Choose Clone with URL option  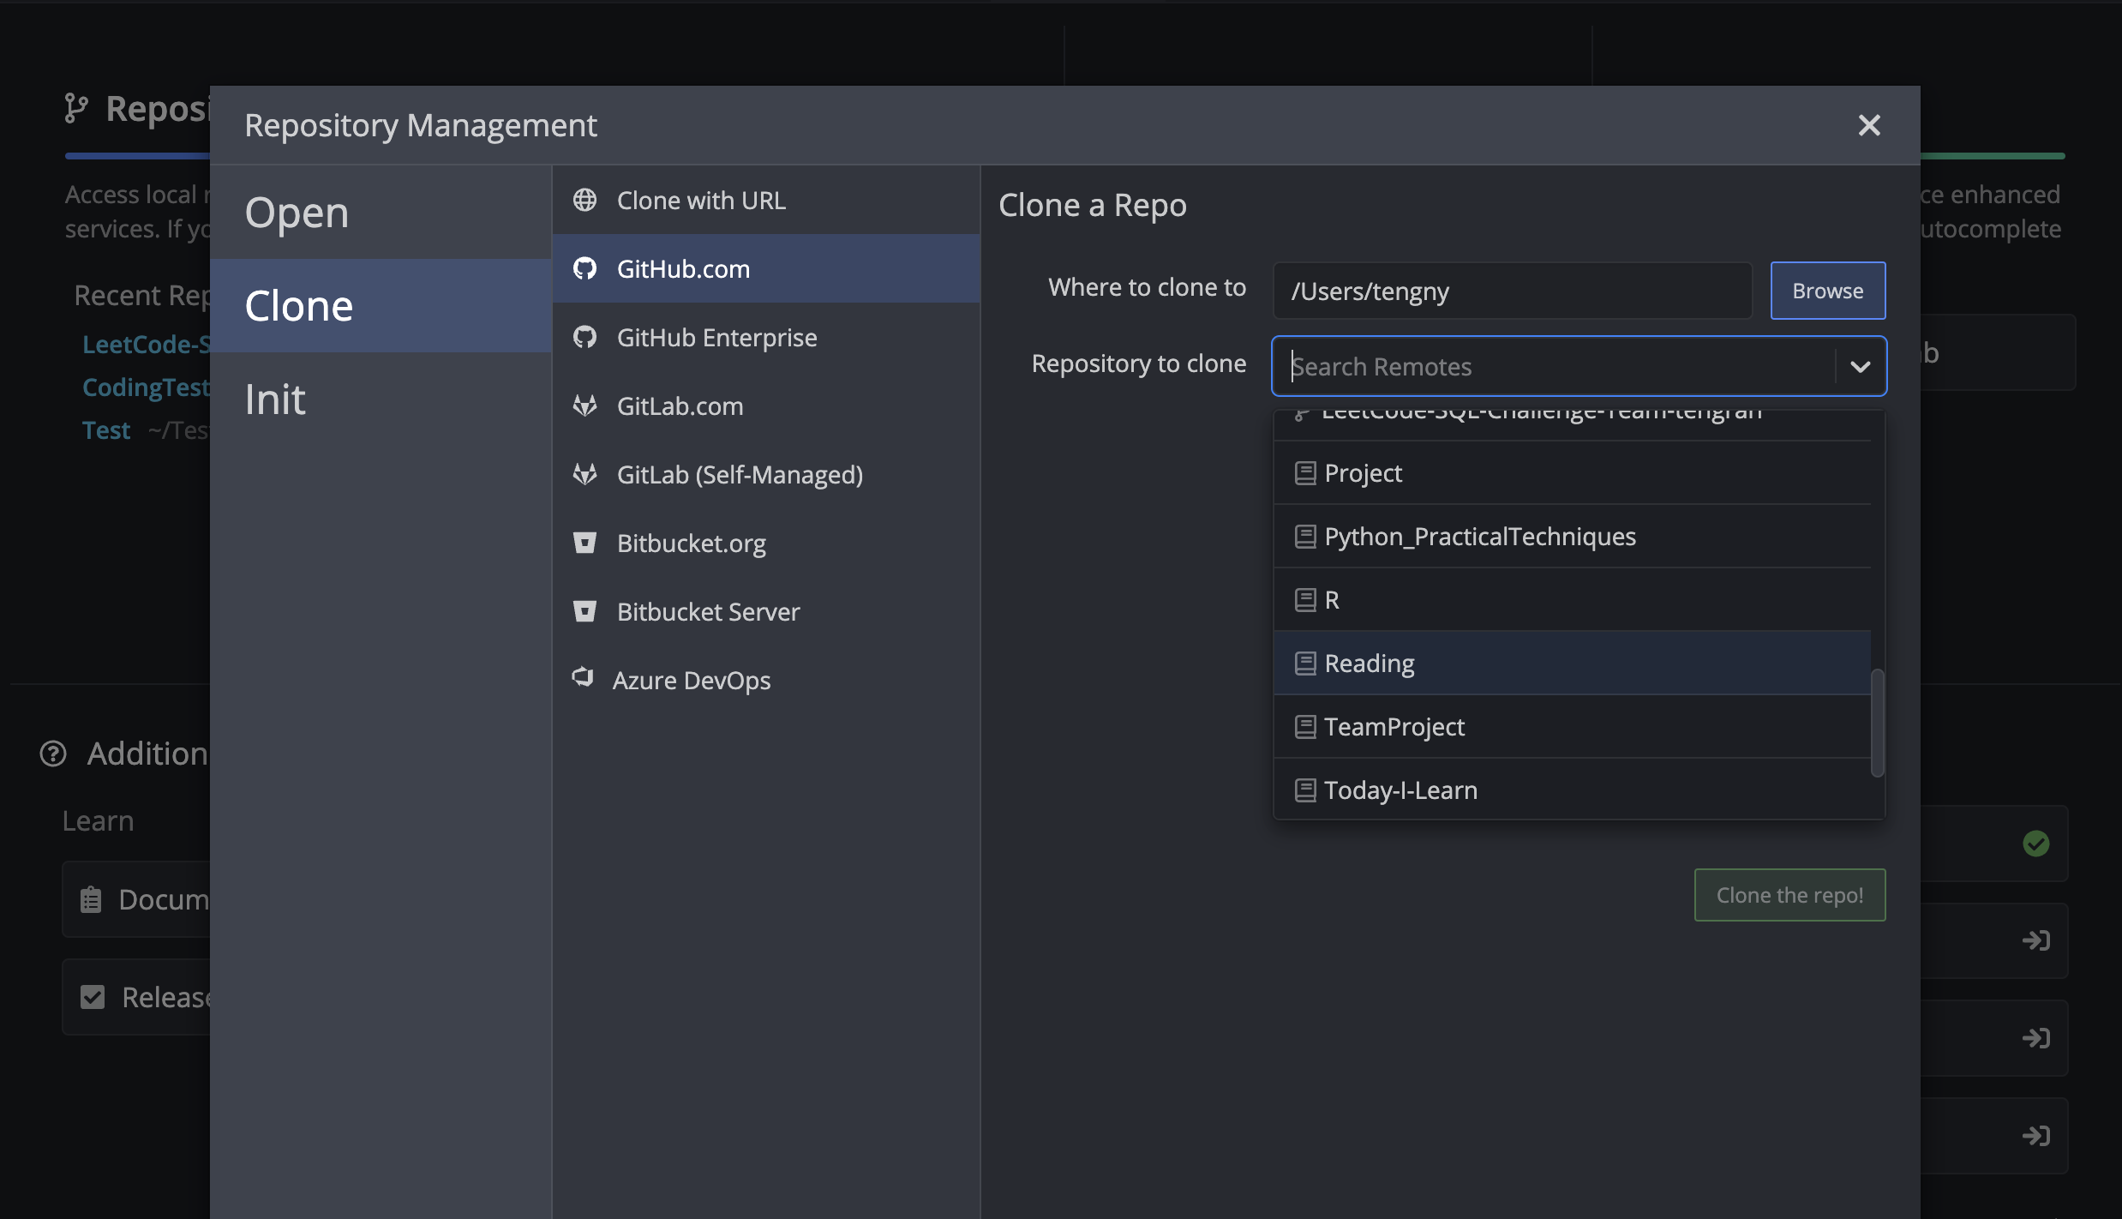tap(766, 200)
